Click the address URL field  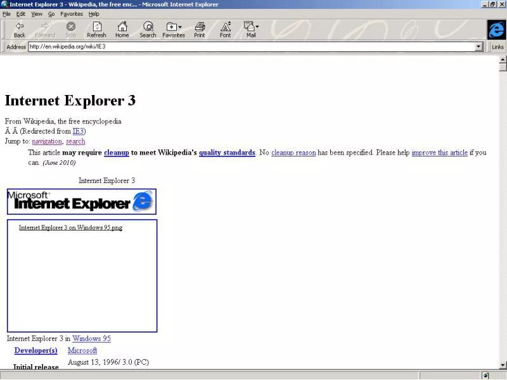(x=252, y=47)
